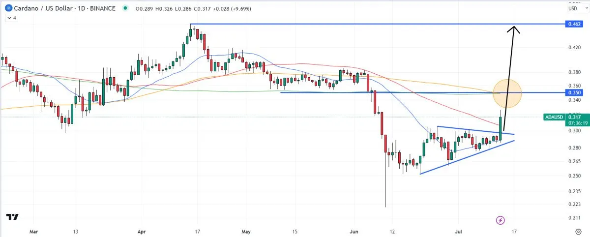
Task: Open the TradingView logo
Action: (13, 217)
